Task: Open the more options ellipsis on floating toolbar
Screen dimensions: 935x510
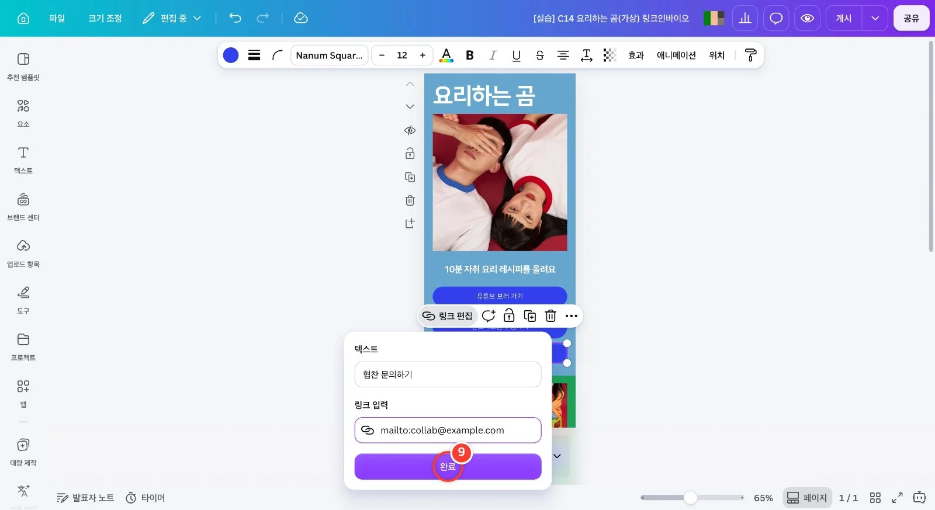Action: 572,316
